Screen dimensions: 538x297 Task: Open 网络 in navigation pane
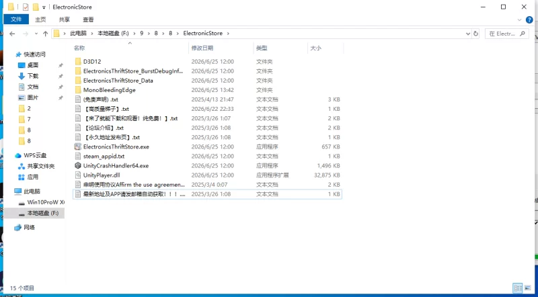[25, 227]
